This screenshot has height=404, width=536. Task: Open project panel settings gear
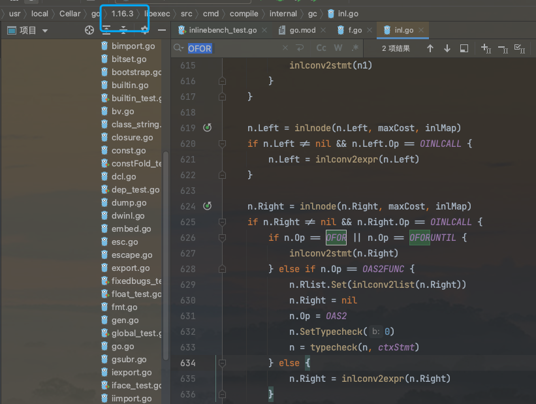click(x=144, y=30)
